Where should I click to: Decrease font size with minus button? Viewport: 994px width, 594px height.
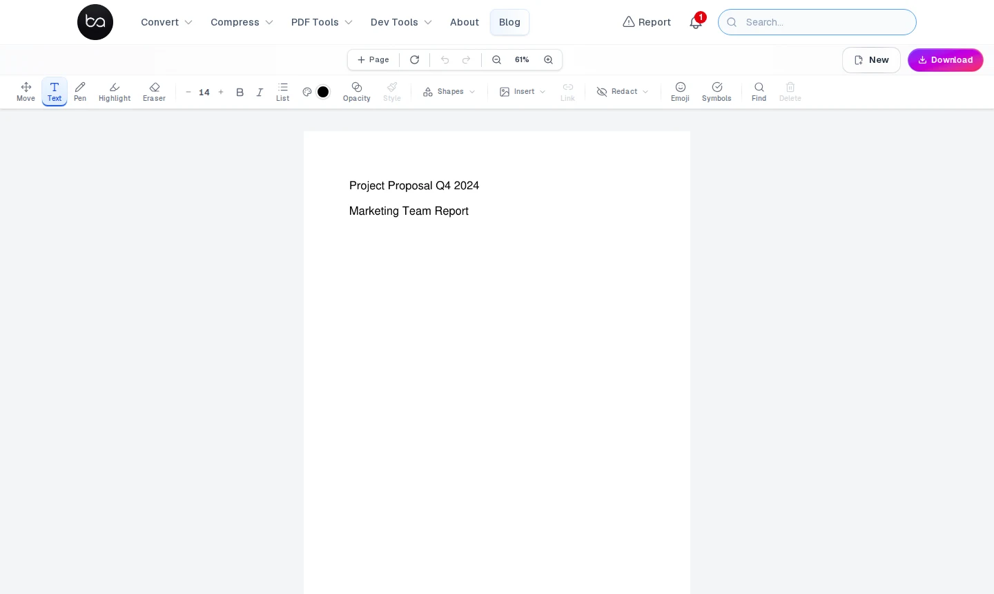tap(188, 92)
